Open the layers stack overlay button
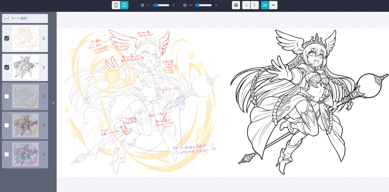Image resolution: width=389 pixels, height=192 pixels. (236, 5)
